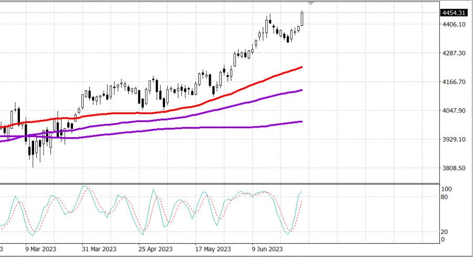Click the stochastic level label 80
The width and height of the screenshot is (473, 257).
[444, 197]
